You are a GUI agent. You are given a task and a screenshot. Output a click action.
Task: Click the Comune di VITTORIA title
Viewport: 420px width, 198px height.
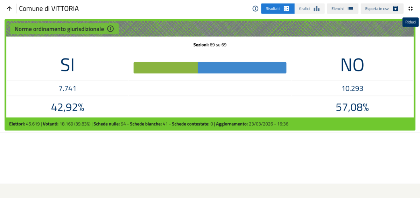[49, 9]
